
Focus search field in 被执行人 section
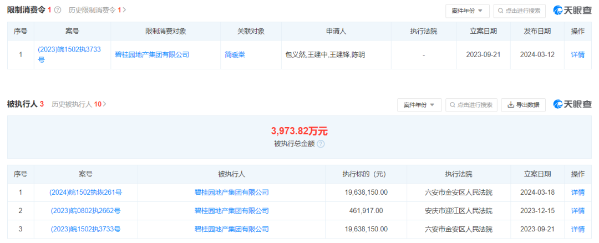point(471,105)
